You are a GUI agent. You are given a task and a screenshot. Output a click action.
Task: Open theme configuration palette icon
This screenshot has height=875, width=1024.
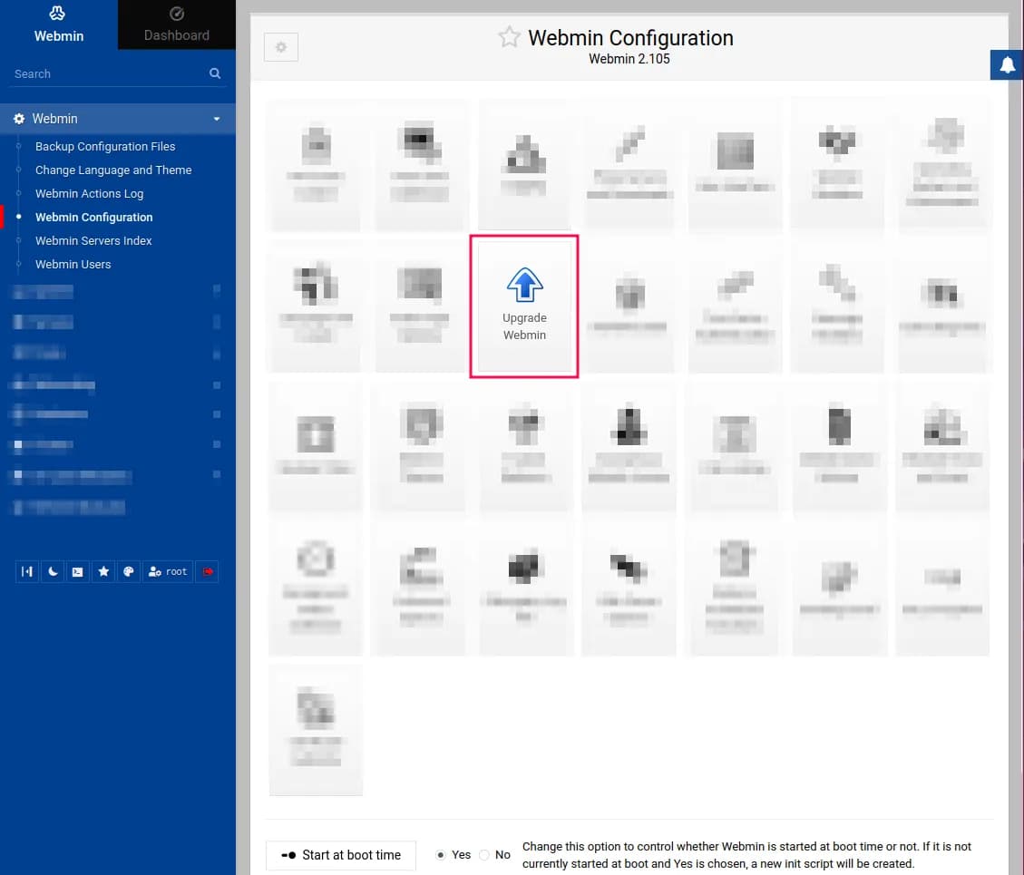129,571
